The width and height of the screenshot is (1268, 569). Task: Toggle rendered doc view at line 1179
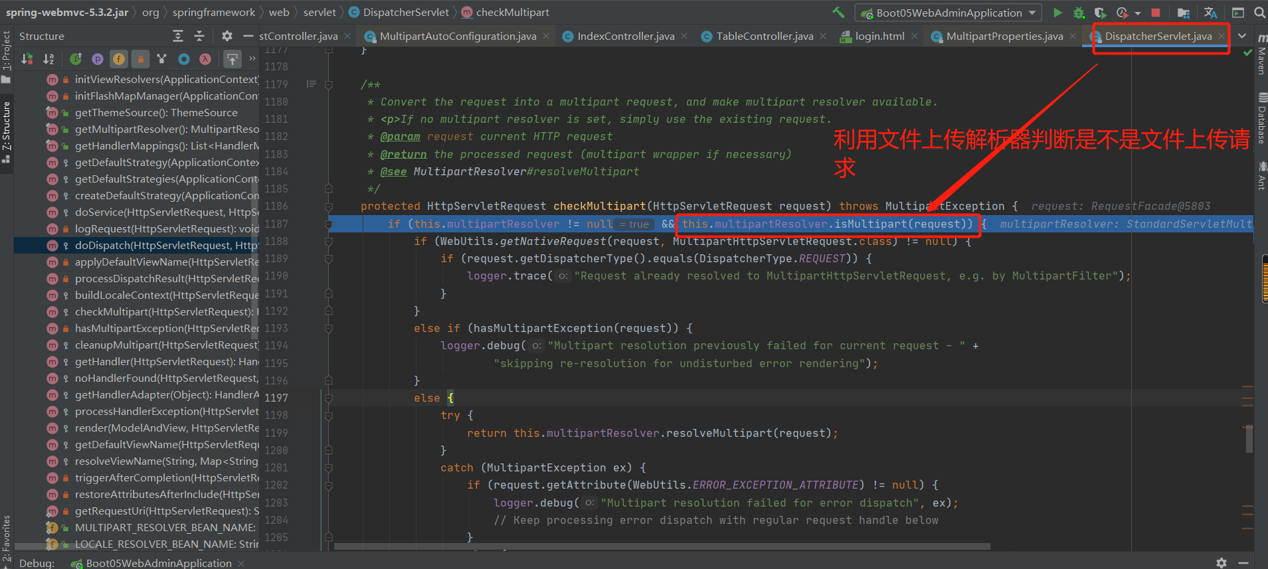(311, 84)
